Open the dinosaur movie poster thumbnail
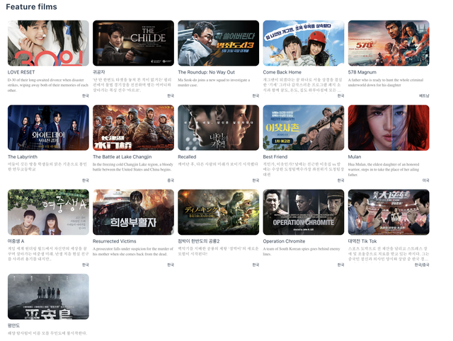This screenshot has height=341, width=453. [x=219, y=212]
